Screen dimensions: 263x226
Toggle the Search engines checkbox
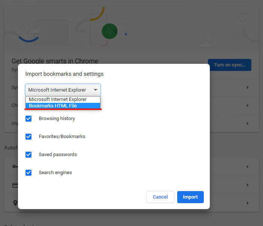coord(28,173)
